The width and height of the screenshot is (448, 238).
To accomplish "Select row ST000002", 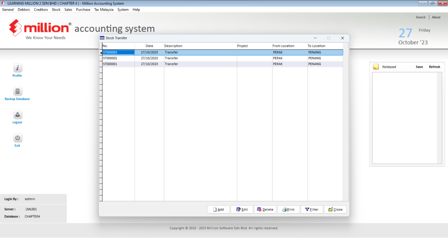I will [223, 58].
